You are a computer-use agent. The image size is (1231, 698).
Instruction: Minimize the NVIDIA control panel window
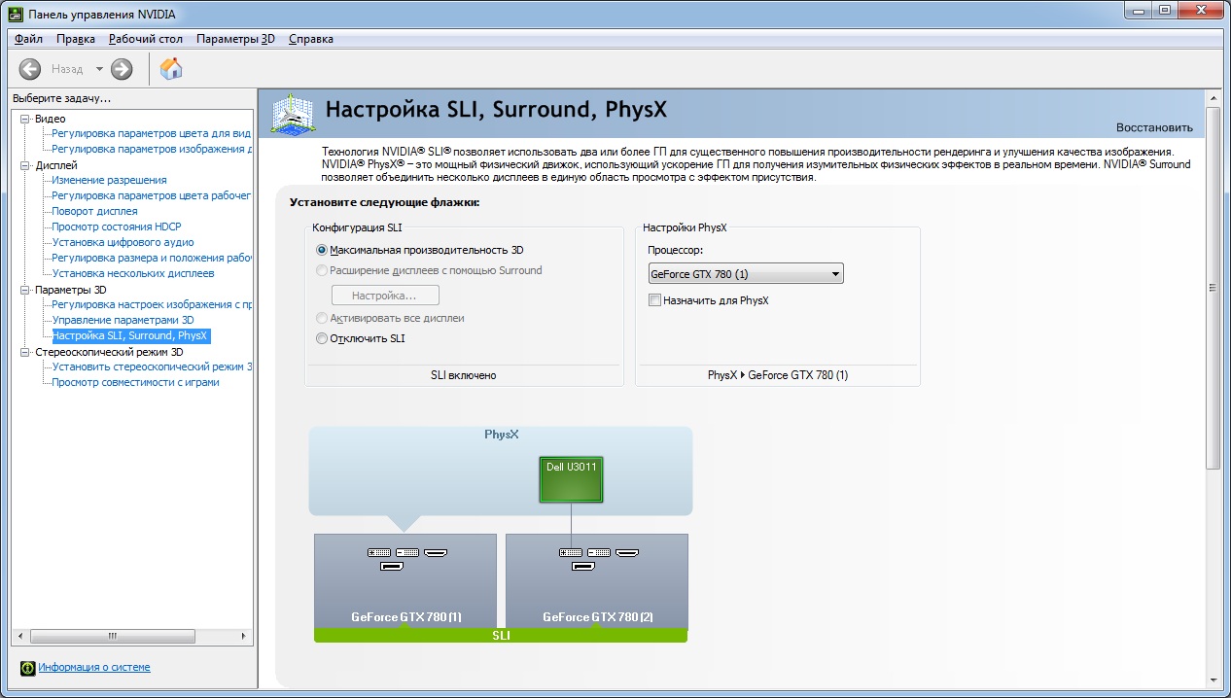(1138, 11)
